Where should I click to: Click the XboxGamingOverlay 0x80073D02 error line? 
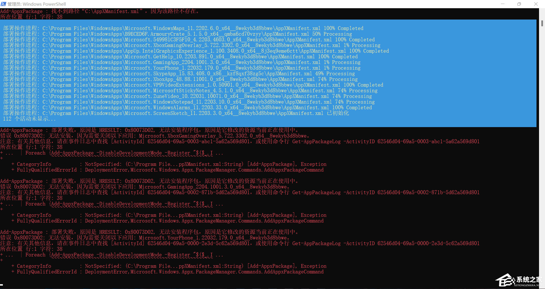click(x=155, y=136)
